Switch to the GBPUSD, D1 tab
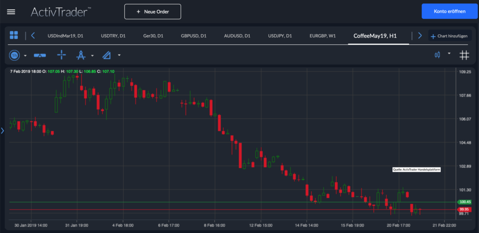The width and height of the screenshot is (479, 233). pos(194,36)
